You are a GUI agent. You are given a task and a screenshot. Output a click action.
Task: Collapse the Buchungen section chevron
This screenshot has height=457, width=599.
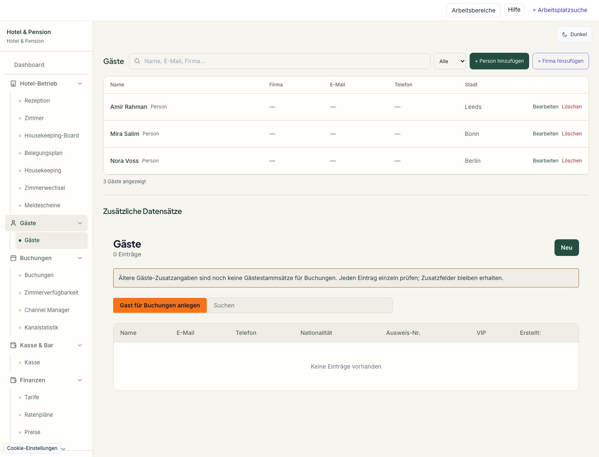[x=80, y=258]
